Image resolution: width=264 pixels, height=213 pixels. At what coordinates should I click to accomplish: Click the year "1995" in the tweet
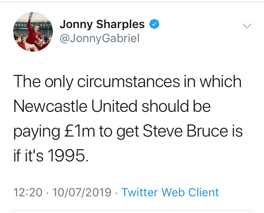tap(66, 156)
